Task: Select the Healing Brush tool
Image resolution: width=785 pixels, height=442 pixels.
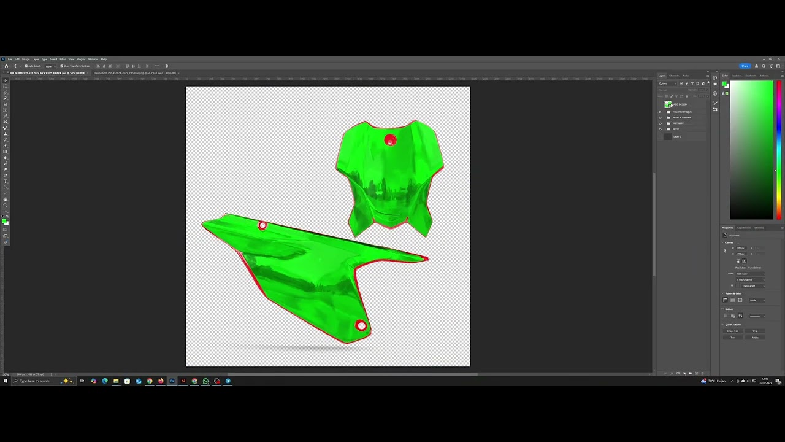Action: (5, 122)
